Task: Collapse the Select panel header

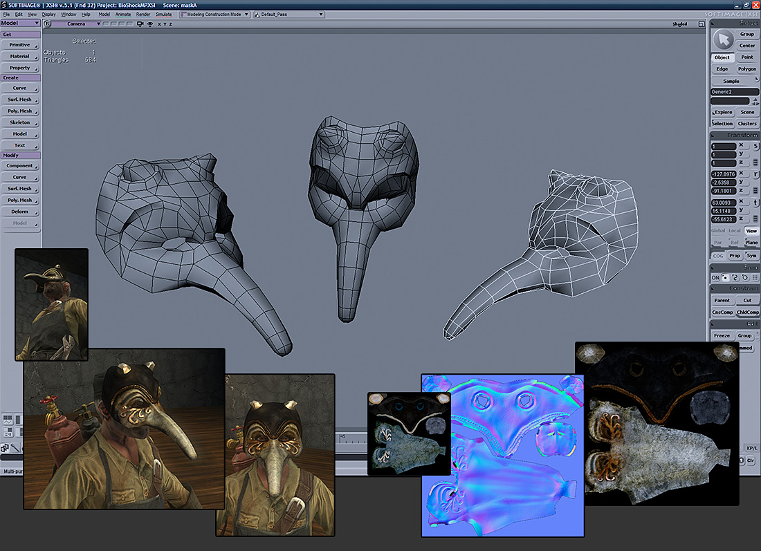Action: pyautogui.click(x=734, y=23)
